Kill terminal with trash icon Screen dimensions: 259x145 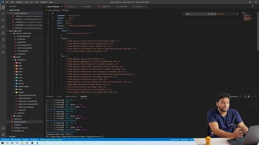[x=249, y=97]
